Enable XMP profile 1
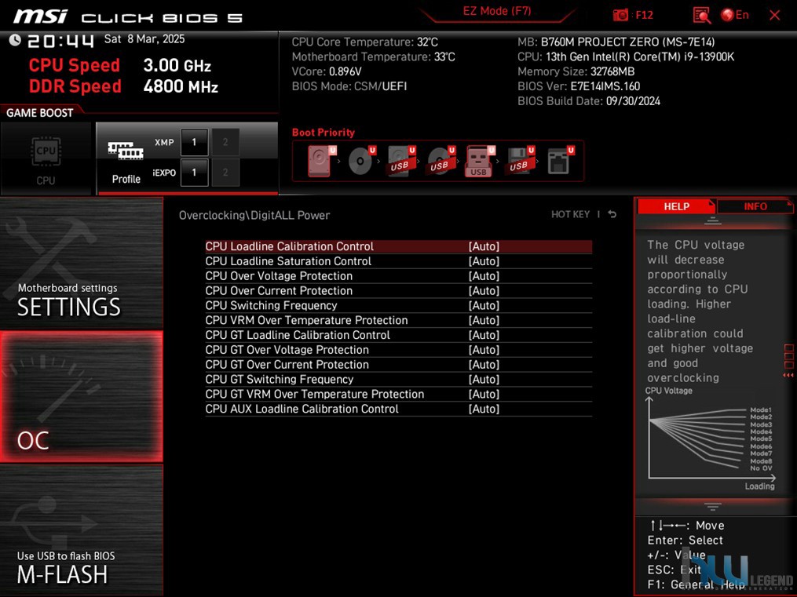 (194, 142)
